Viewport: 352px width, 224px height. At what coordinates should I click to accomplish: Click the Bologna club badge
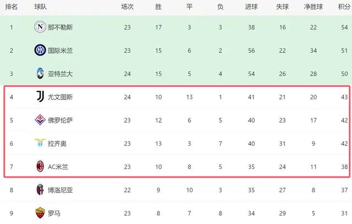pos(40,190)
